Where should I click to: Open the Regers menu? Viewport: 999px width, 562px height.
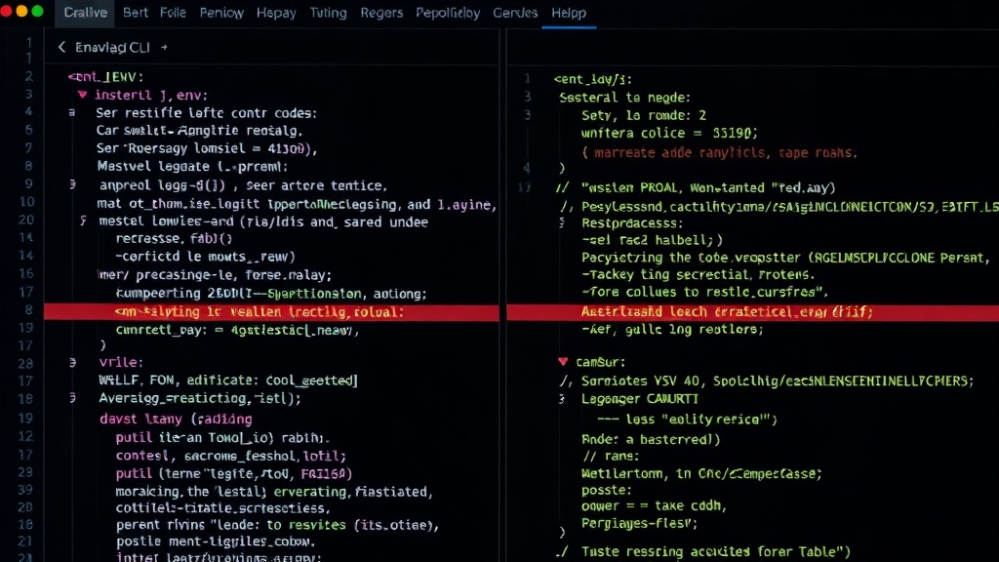[381, 13]
